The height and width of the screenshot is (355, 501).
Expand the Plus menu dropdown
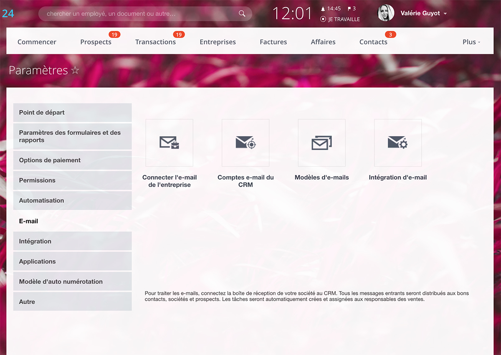pos(471,42)
